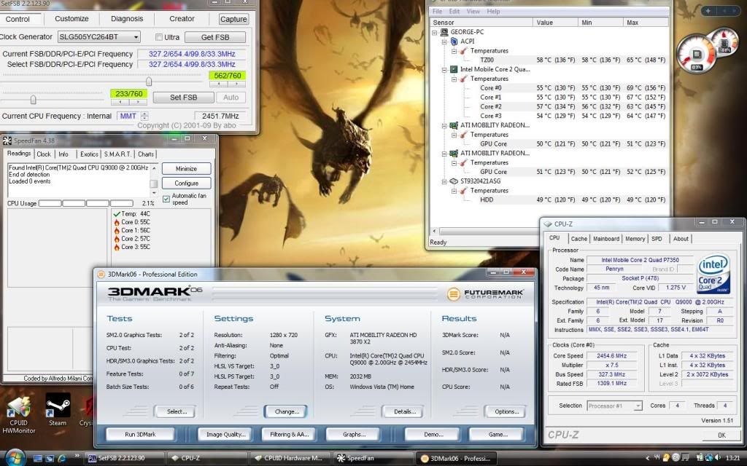Click the ST9320421ASG hard drive icon
Image resolution: width=747 pixels, height=466 pixels.
coord(454,181)
